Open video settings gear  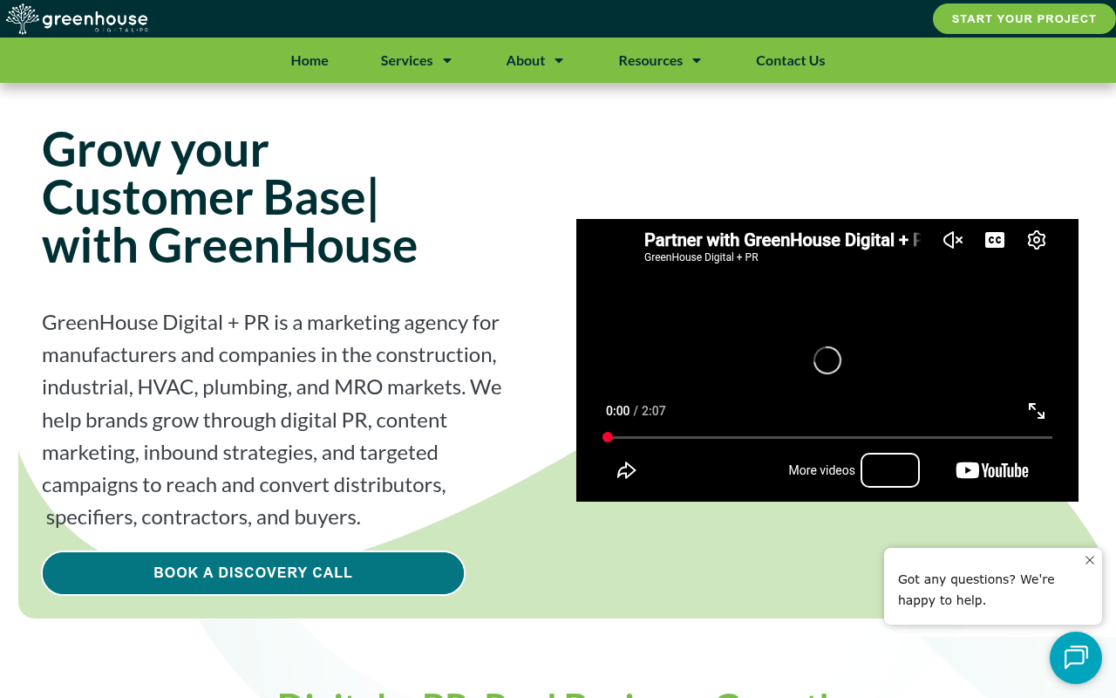1037,240
